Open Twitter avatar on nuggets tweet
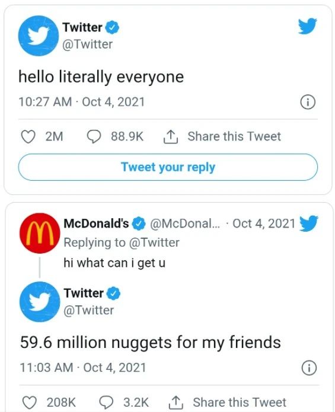The image size is (335, 412). click(40, 302)
